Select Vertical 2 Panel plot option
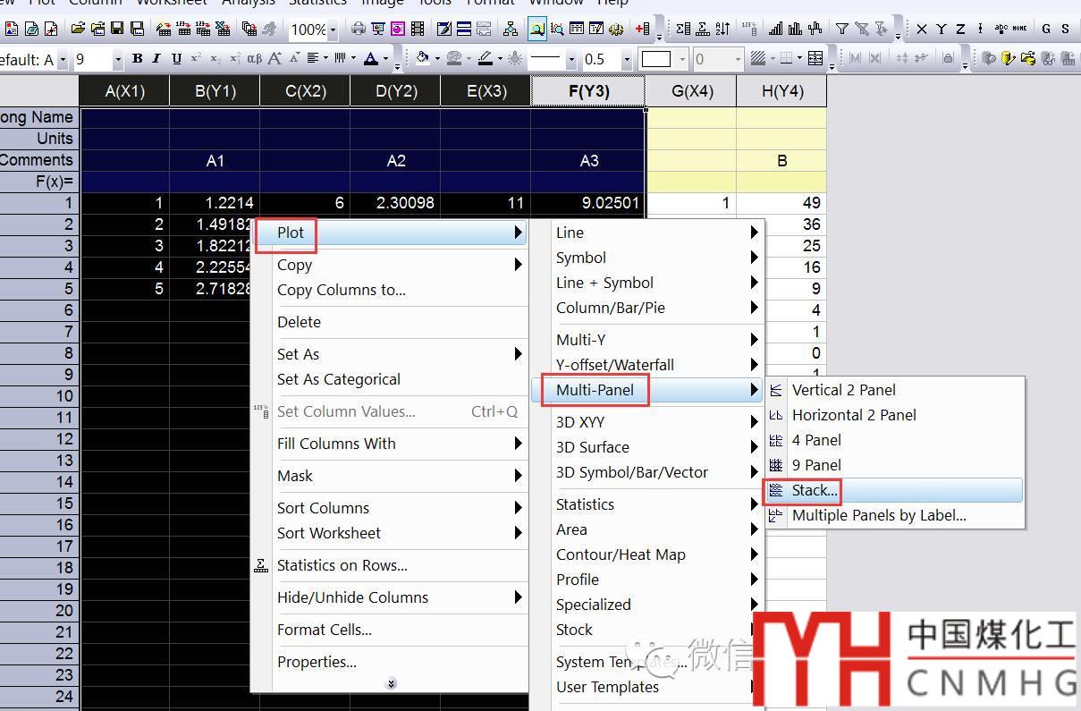The width and height of the screenshot is (1081, 711). tap(843, 390)
